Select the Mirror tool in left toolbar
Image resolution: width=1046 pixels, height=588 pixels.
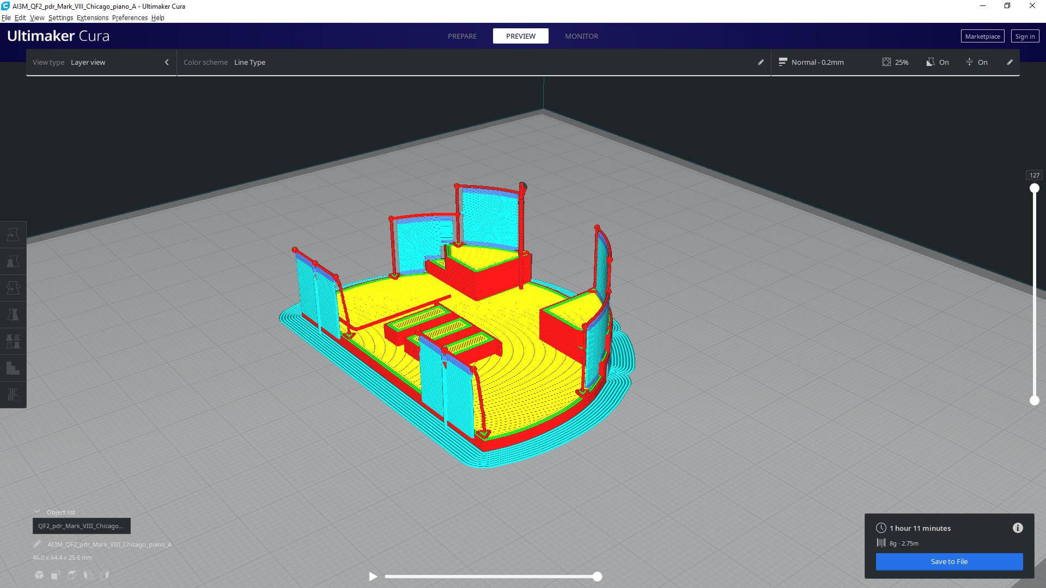(13, 315)
